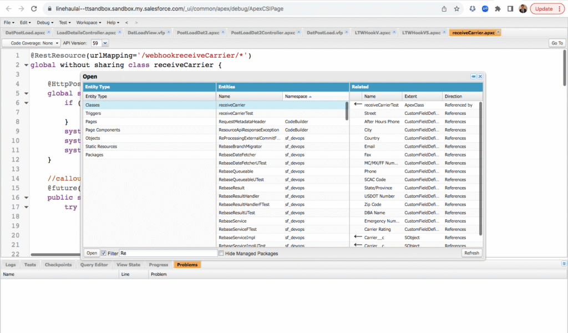Select the SCAC Code related row
The image size is (568, 333).
pos(414,179)
